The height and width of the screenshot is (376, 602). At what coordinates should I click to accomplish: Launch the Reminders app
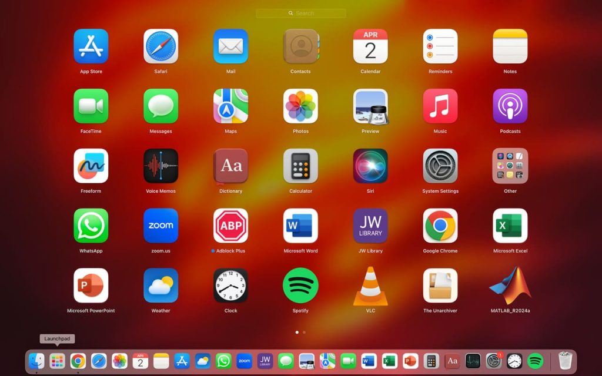440,46
